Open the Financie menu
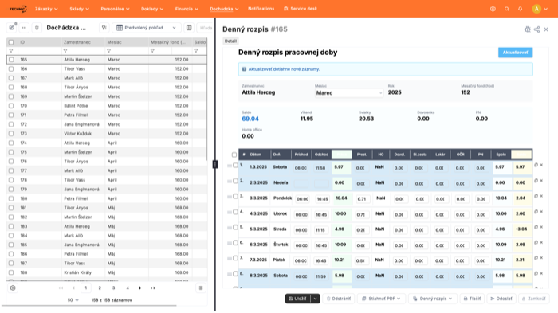Screen dimensions: 558x313 (187, 9)
